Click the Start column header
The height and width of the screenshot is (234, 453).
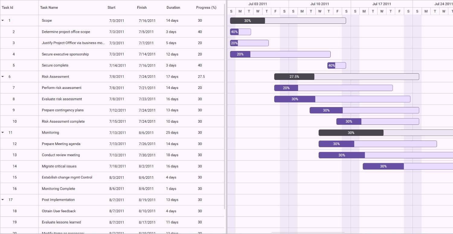pos(111,8)
